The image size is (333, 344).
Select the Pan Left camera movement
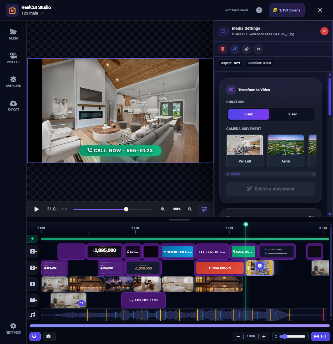(245, 151)
